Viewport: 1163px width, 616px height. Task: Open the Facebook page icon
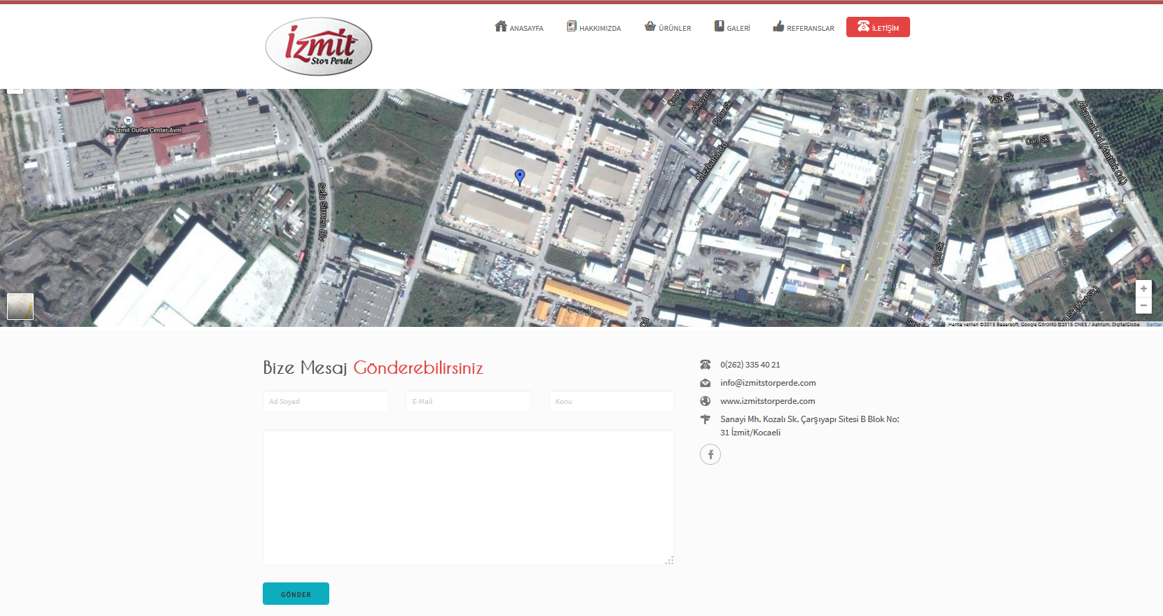(x=710, y=454)
